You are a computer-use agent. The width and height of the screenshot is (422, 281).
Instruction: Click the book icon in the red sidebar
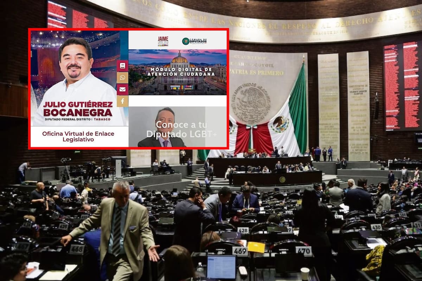pos(122,66)
